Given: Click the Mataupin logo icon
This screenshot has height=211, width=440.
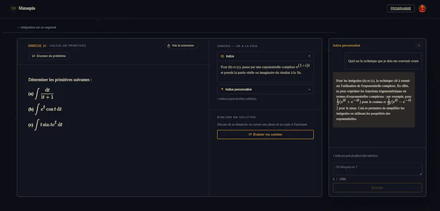Looking at the screenshot, I should [x=13, y=8].
